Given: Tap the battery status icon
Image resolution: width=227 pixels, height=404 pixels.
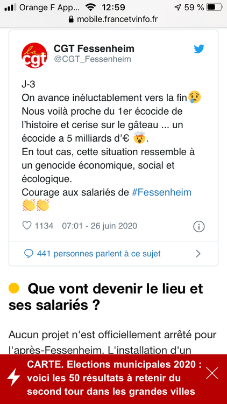Looking at the screenshot, I should pyautogui.click(x=214, y=7).
